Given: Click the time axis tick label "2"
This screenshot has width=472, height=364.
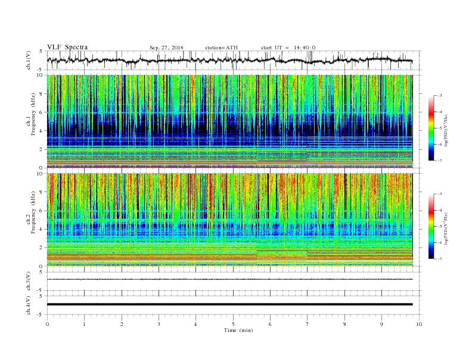Looking at the screenshot, I should [122, 324].
